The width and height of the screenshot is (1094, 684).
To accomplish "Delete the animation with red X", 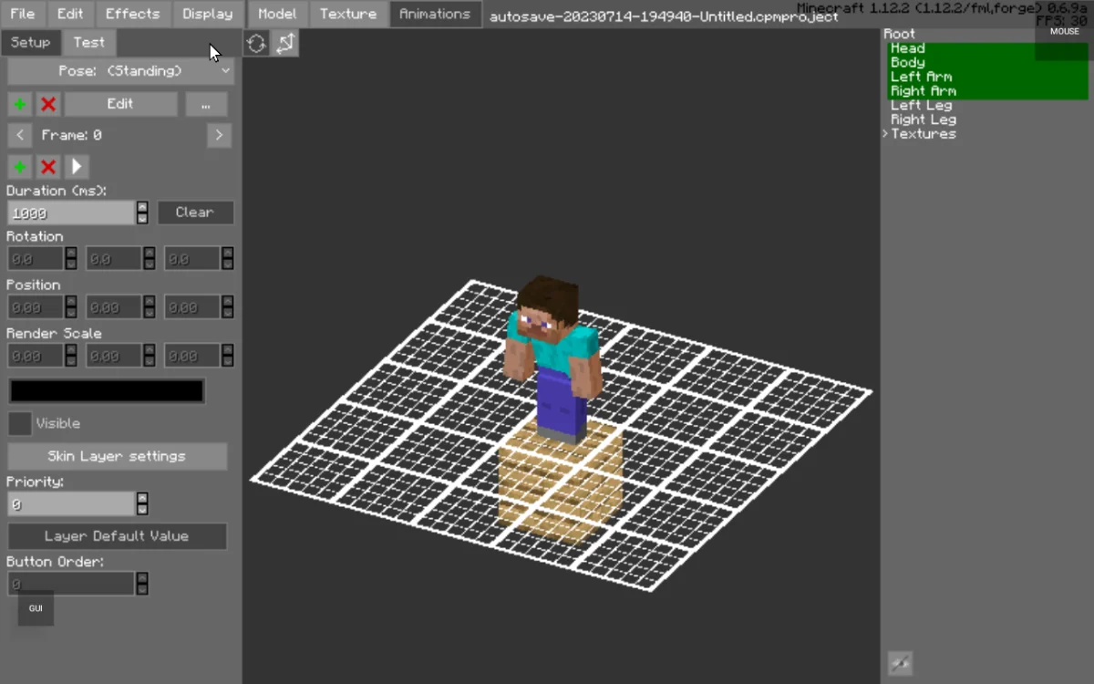I will point(48,104).
